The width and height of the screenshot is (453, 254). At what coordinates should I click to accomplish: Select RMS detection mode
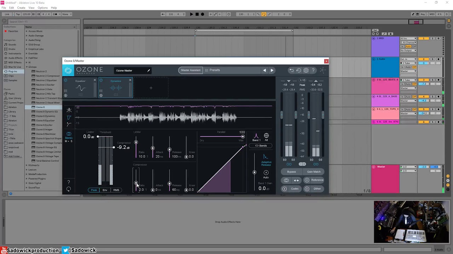pyautogui.click(x=116, y=190)
